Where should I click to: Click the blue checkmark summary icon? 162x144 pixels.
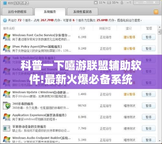pos(5,20)
